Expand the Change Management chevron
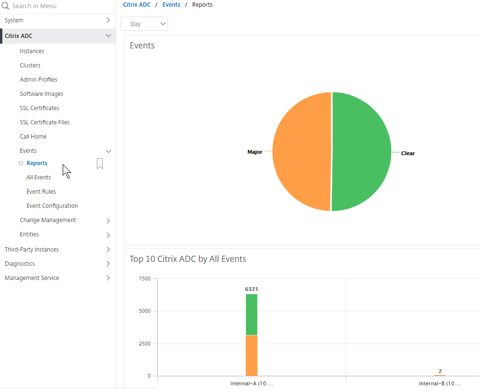 (108, 220)
